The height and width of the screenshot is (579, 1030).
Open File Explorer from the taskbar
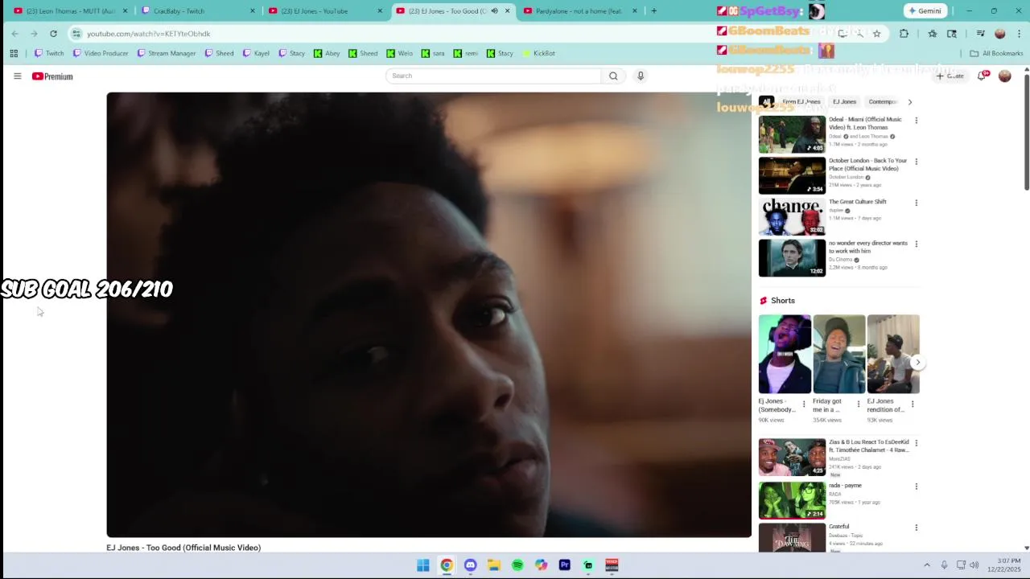pyautogui.click(x=494, y=565)
